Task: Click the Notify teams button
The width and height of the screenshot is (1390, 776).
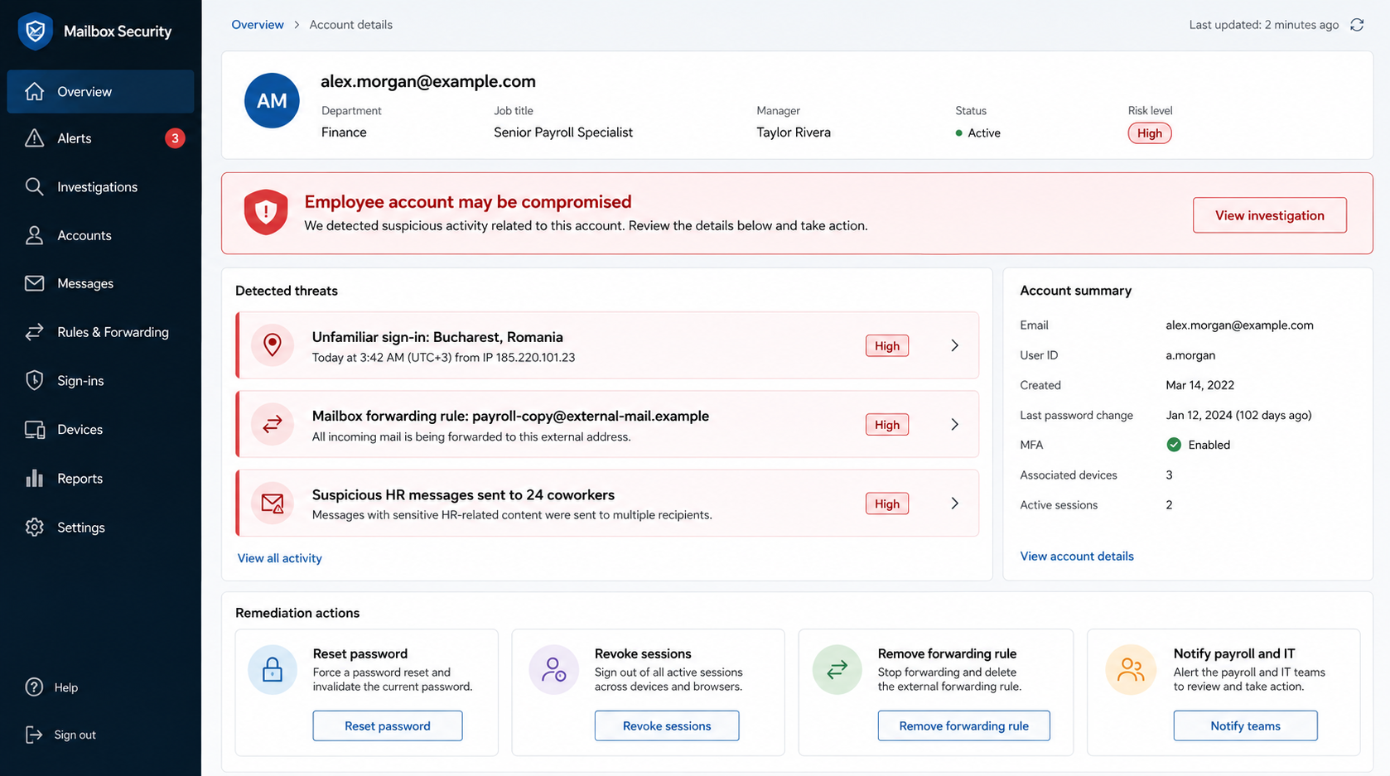Action: pos(1245,725)
